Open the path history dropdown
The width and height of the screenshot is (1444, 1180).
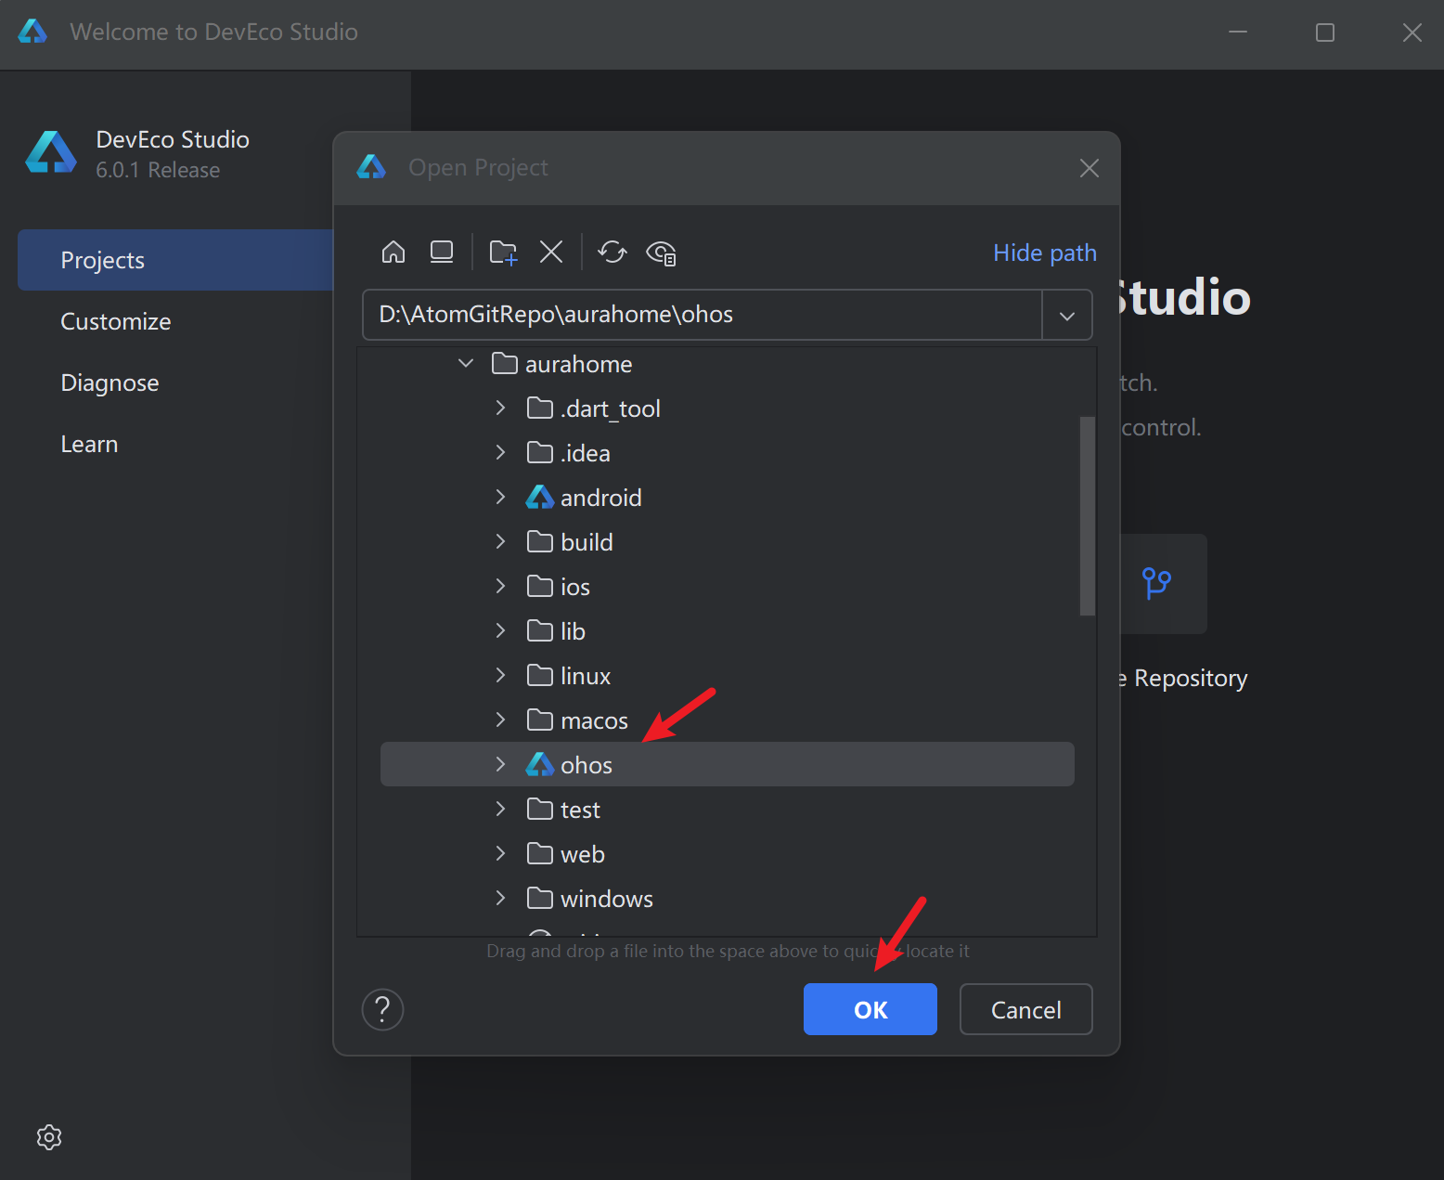point(1067,316)
